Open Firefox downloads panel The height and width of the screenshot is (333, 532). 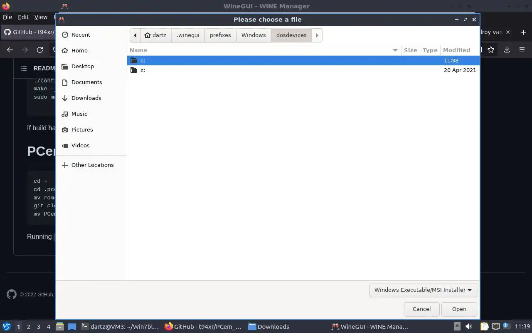(507, 50)
